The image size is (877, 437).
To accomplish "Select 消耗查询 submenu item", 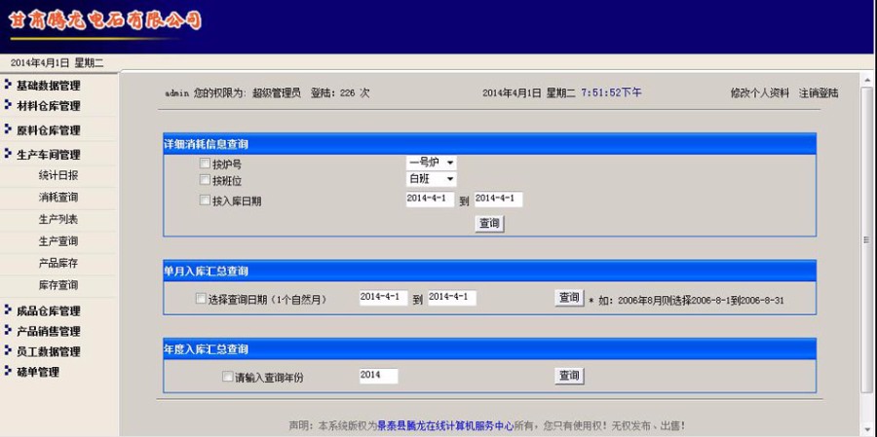I will [x=58, y=198].
